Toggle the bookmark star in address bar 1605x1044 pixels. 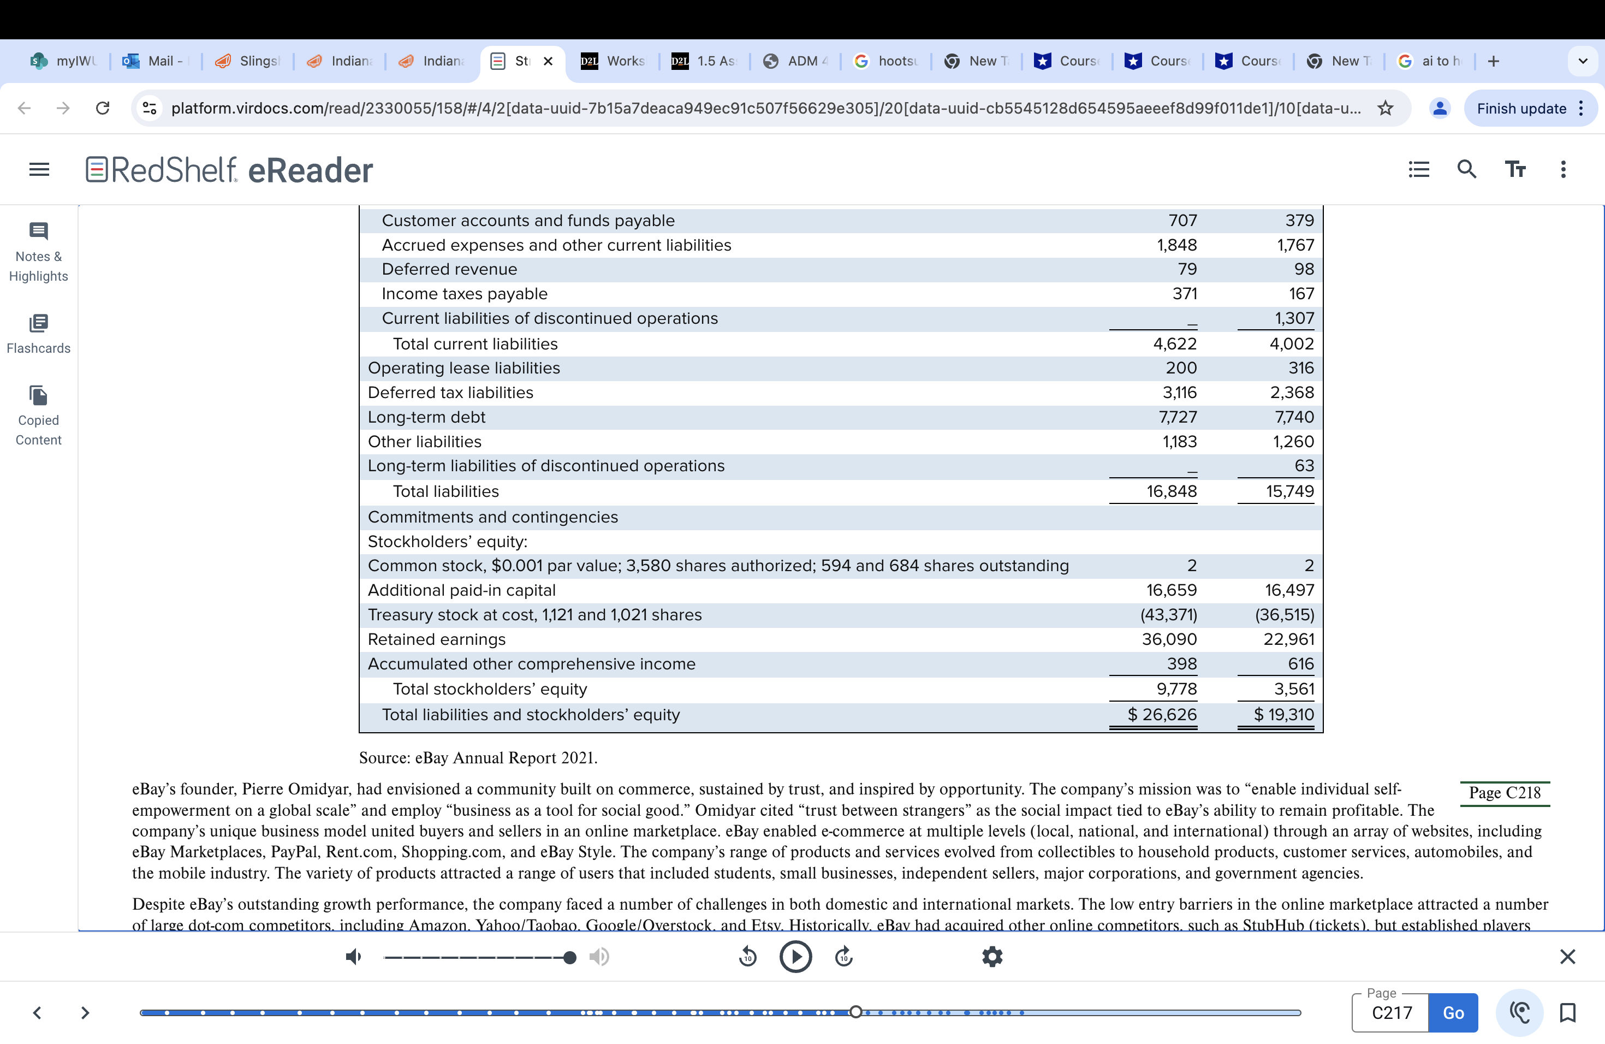click(x=1386, y=108)
